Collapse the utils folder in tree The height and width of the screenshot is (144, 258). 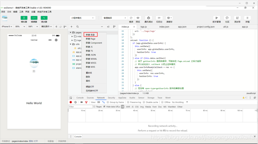click(71, 44)
